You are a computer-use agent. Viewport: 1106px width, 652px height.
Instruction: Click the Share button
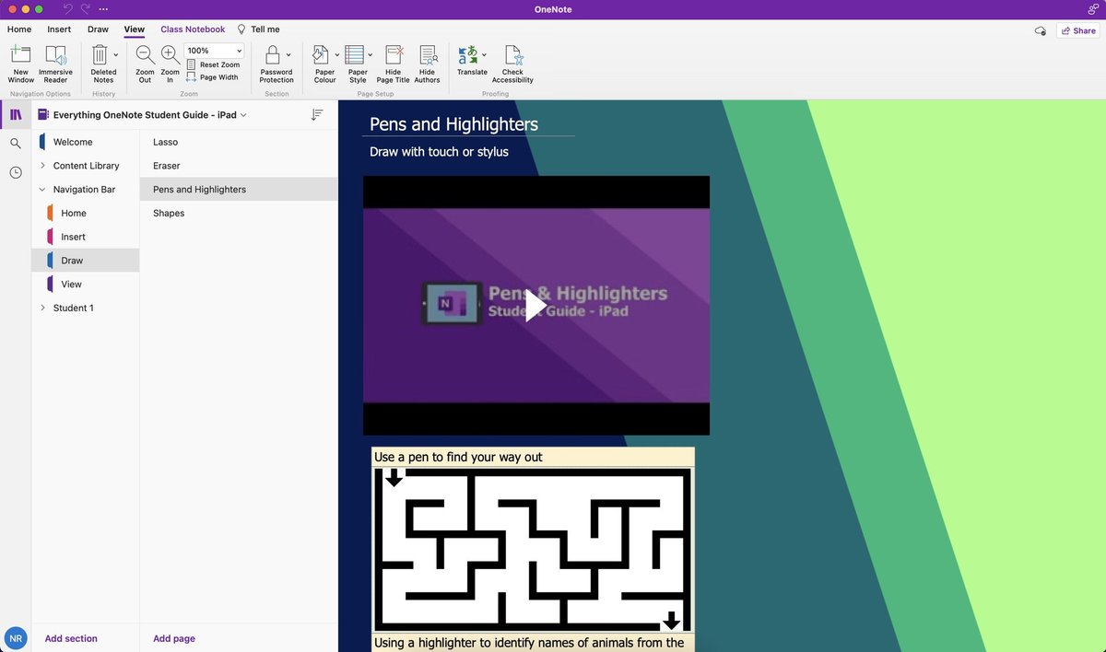(1077, 30)
